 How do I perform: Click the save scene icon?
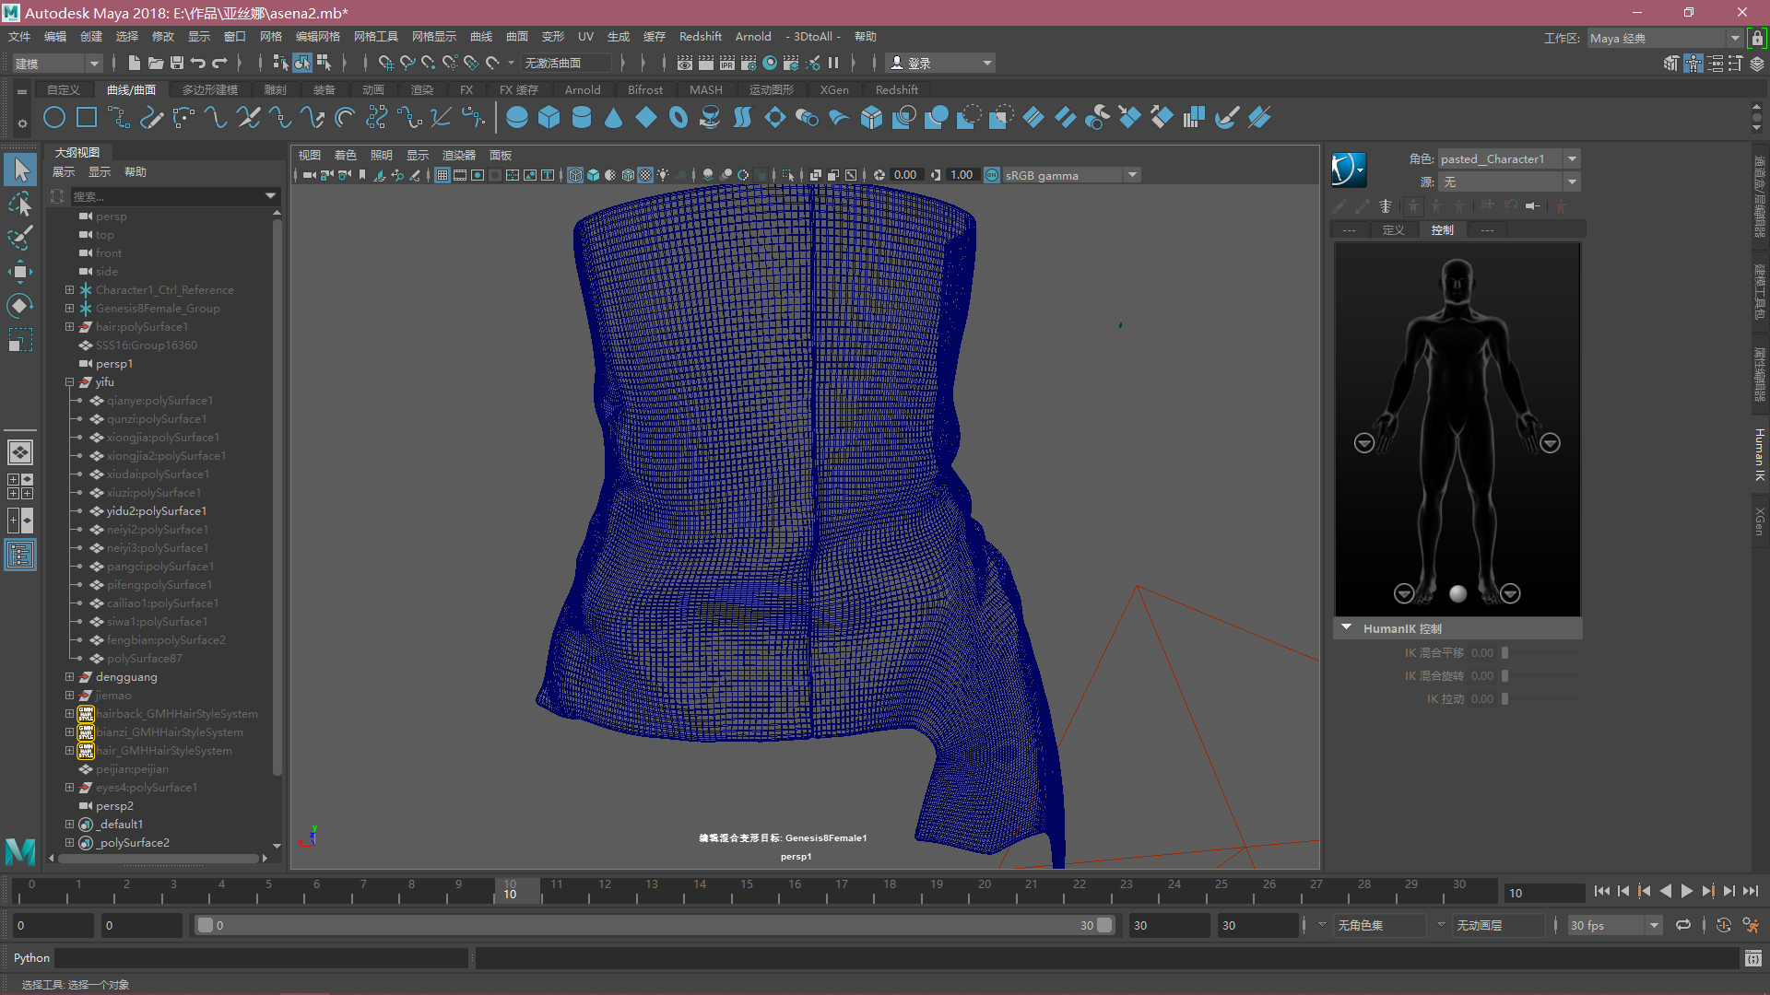point(177,64)
